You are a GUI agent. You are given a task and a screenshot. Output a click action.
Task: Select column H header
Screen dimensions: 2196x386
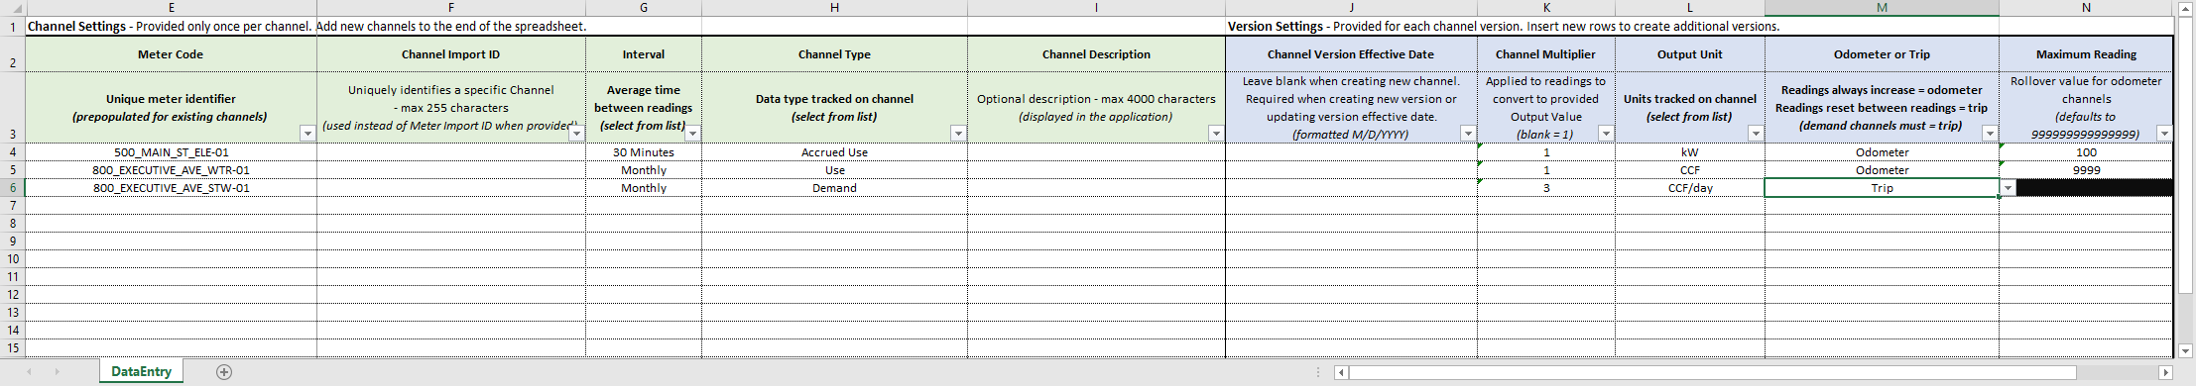point(834,8)
